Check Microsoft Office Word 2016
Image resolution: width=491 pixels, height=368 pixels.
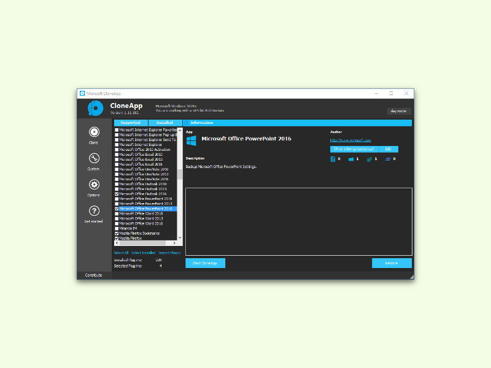click(x=117, y=223)
